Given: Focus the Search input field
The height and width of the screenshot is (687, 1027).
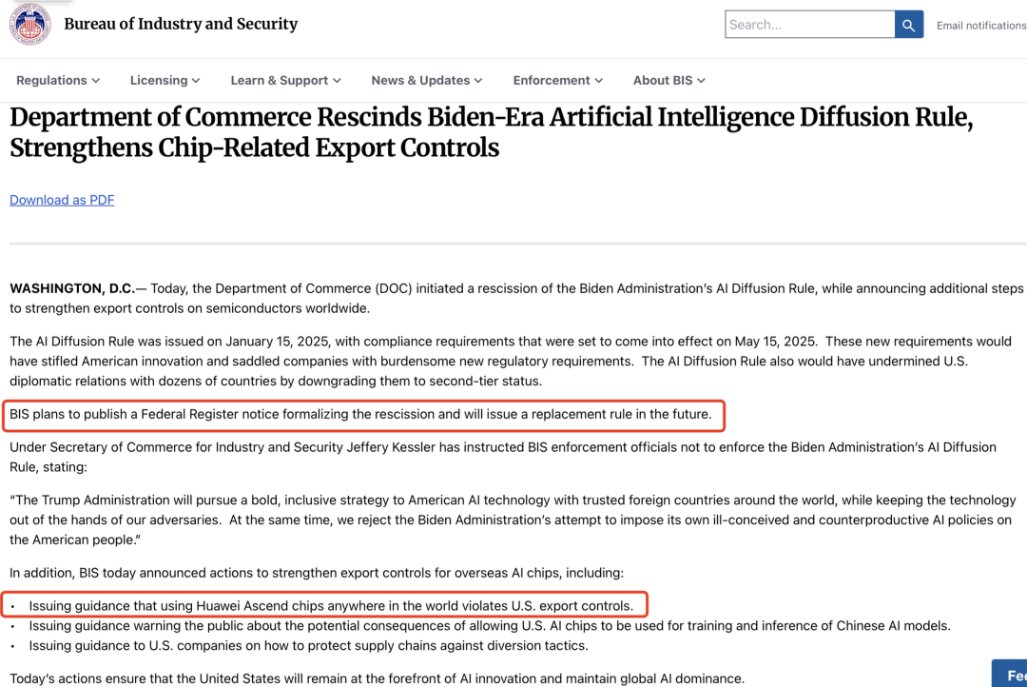Looking at the screenshot, I should click(x=809, y=25).
